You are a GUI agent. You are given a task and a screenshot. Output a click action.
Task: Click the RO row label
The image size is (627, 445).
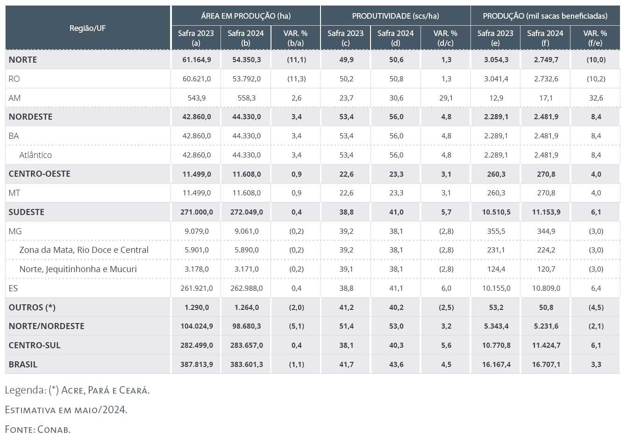click(14, 79)
